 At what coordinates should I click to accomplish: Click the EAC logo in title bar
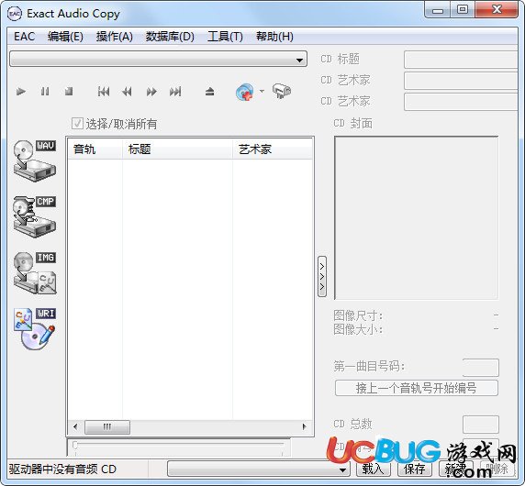pyautogui.click(x=15, y=14)
